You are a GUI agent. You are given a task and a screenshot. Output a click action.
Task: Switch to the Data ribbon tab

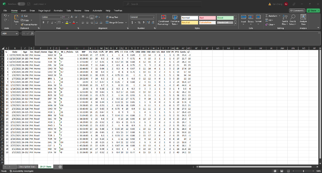(x=69, y=10)
